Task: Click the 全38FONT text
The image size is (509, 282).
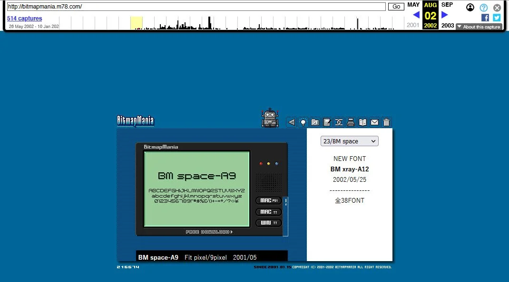Action: click(x=350, y=201)
